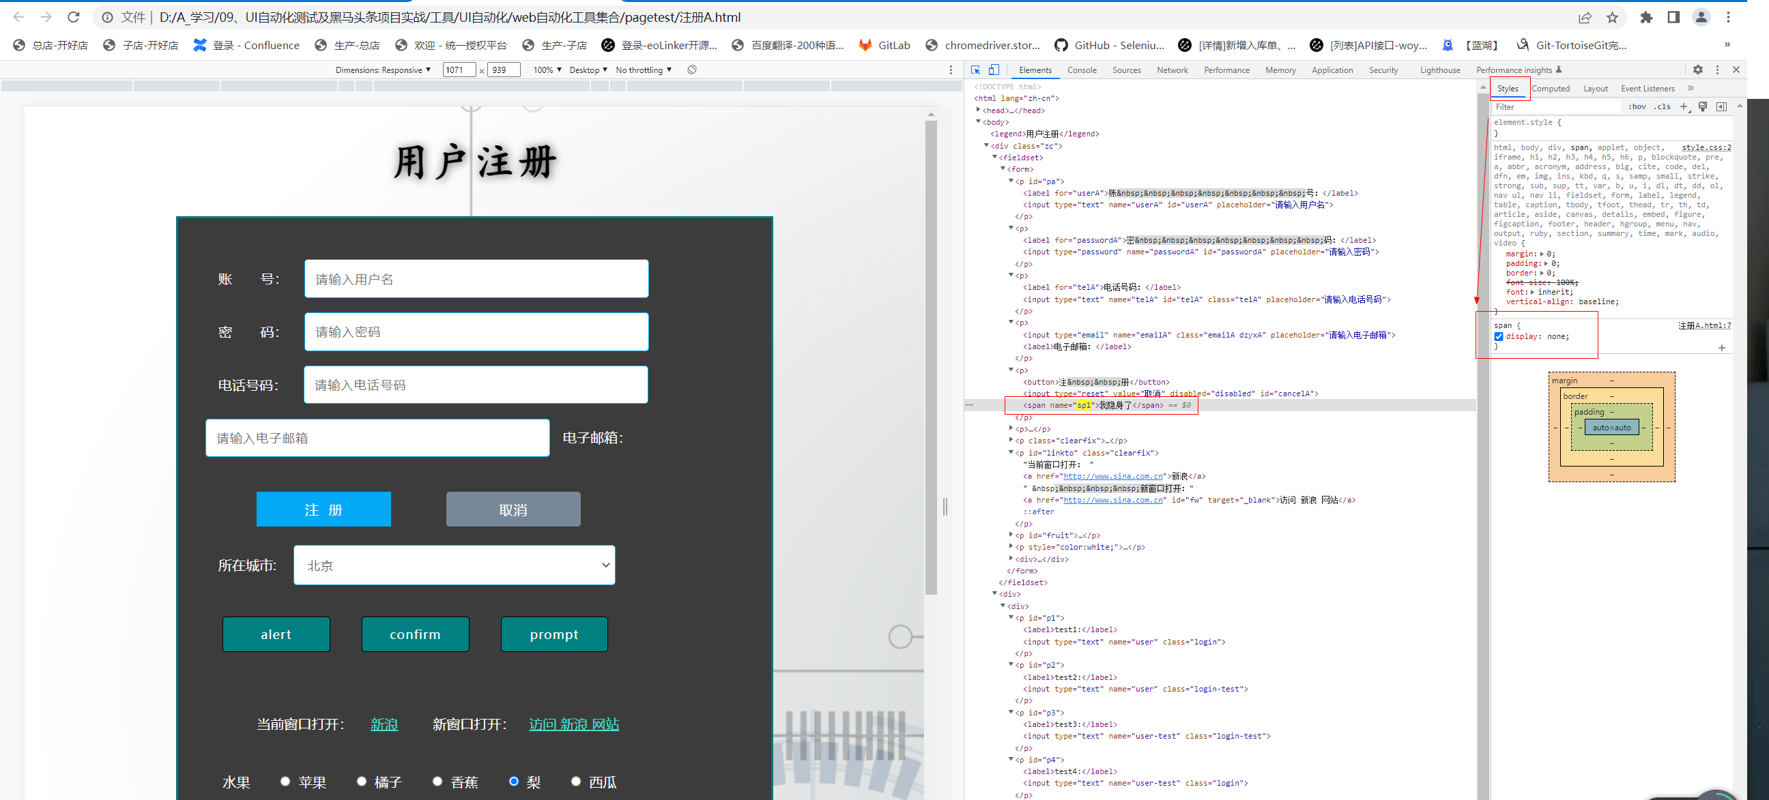Click the 请输入用户名 username input field
The width and height of the screenshot is (1769, 800).
pyautogui.click(x=476, y=279)
